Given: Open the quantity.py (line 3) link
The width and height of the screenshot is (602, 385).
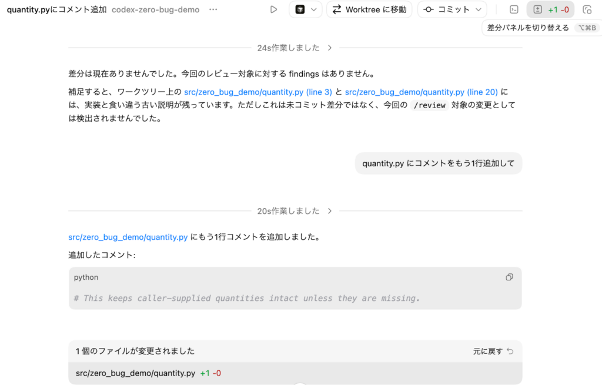Looking at the screenshot, I should [258, 92].
